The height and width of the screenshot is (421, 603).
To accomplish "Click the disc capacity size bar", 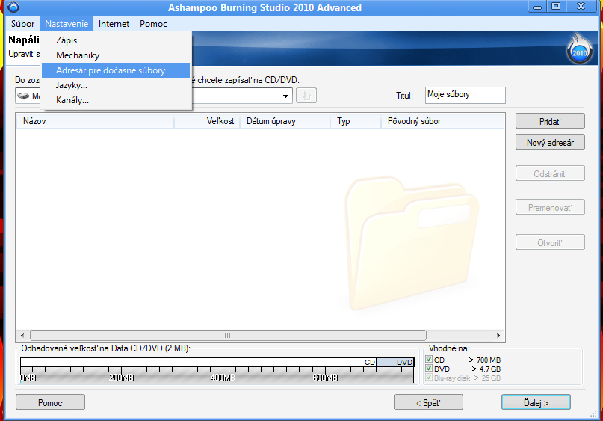I will click(x=217, y=362).
